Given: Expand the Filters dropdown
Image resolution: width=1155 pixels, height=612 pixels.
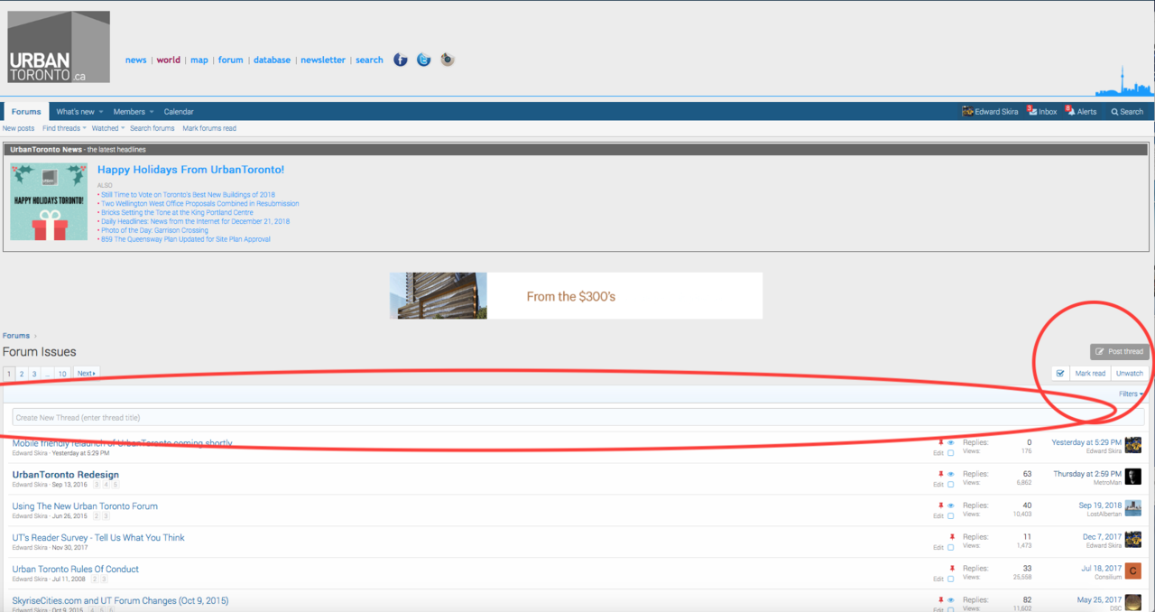Looking at the screenshot, I should (1131, 394).
